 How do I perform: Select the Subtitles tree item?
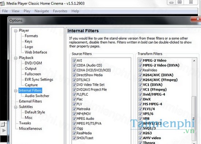point(26,107)
